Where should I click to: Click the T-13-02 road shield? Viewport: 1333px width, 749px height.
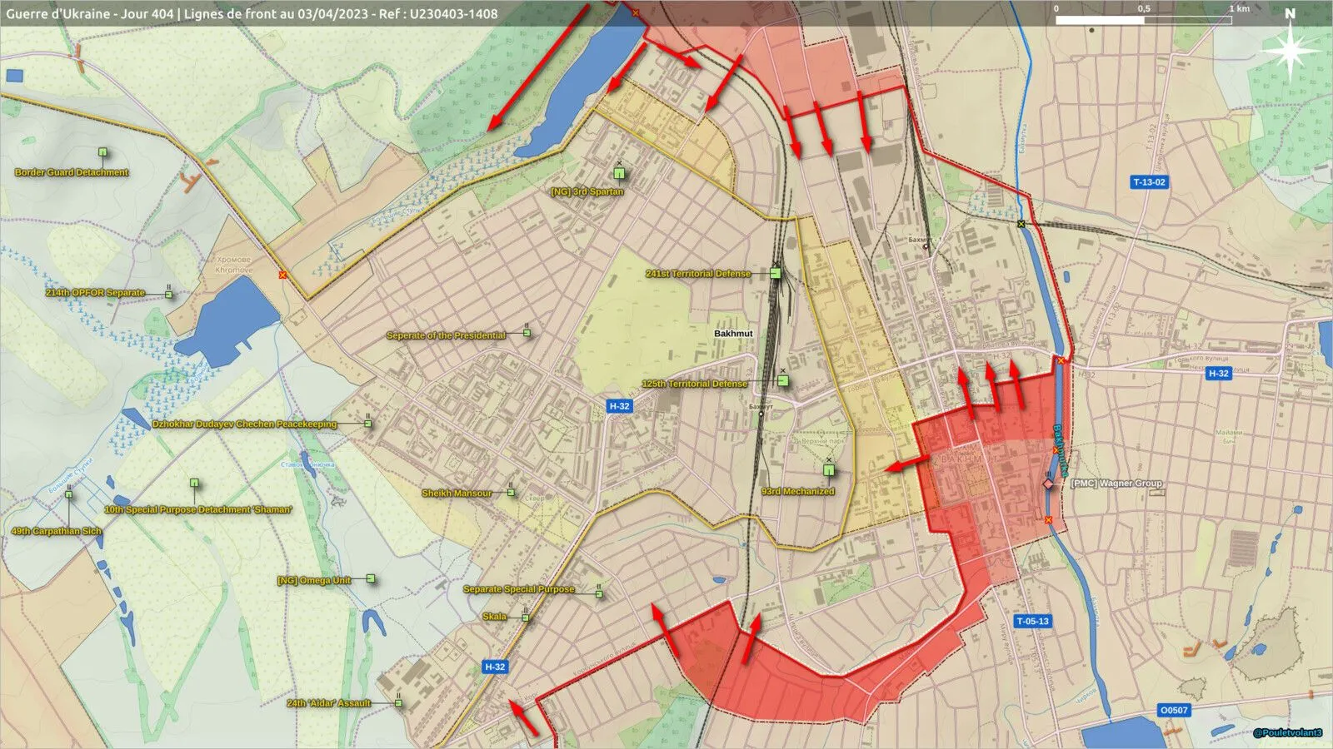tap(1149, 181)
